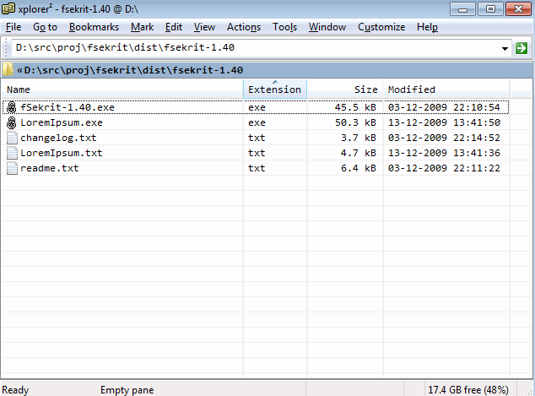Image resolution: width=535 pixels, height=396 pixels.
Task: Open the Mark menu
Action: click(x=142, y=27)
